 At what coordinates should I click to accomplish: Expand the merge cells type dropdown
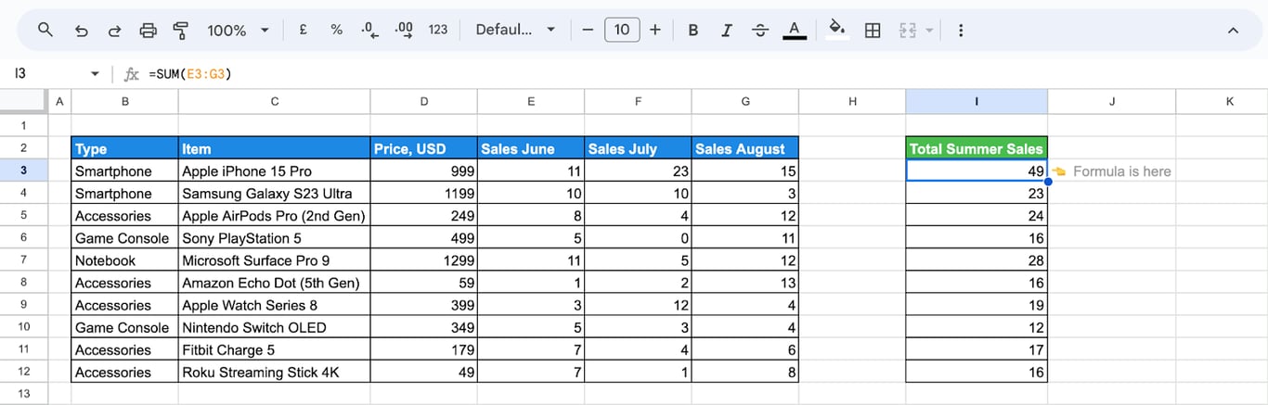point(929,31)
